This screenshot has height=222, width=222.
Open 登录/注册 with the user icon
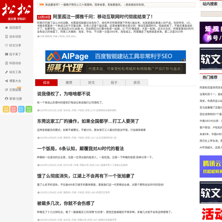tap(13, 99)
